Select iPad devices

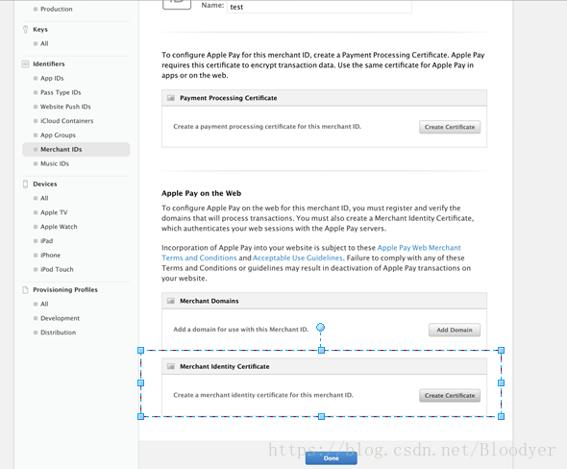[x=47, y=241]
